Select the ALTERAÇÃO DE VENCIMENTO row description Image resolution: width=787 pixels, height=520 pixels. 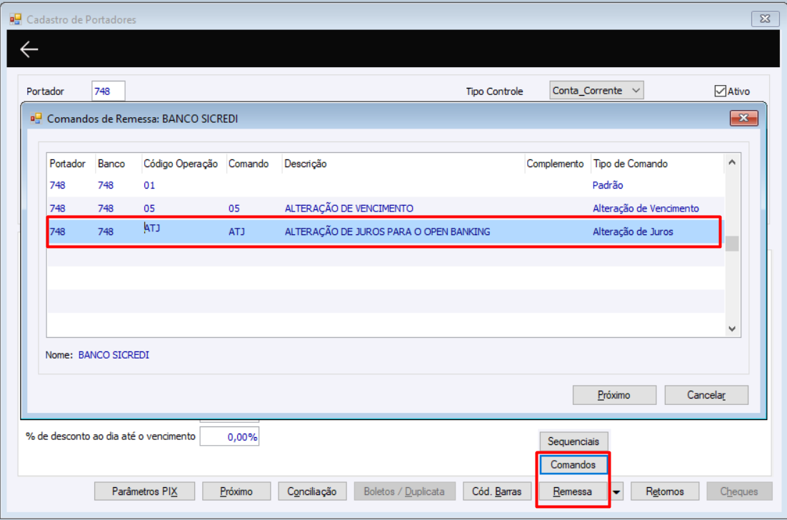[x=349, y=209]
